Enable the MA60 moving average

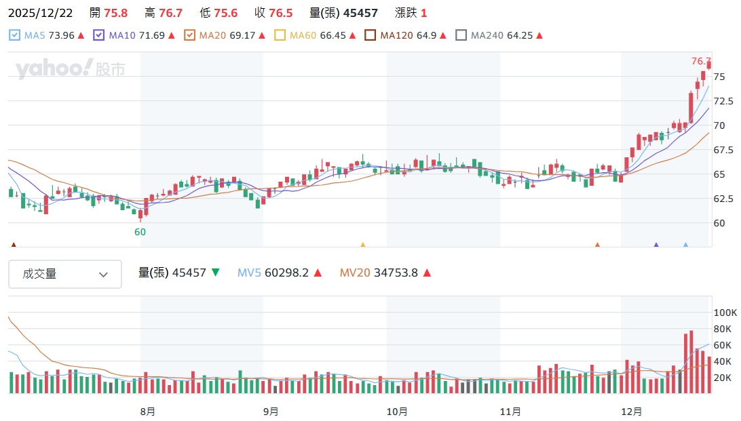(x=280, y=35)
